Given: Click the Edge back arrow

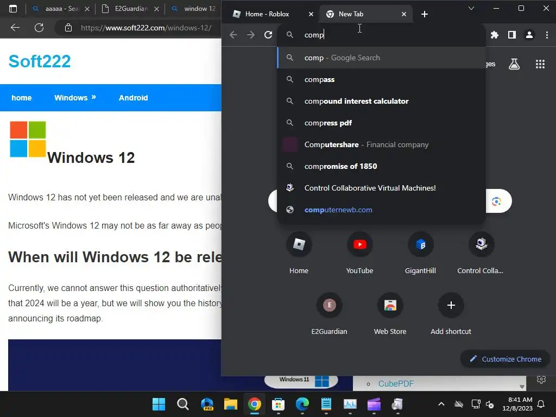Looking at the screenshot, I should 15,28.
